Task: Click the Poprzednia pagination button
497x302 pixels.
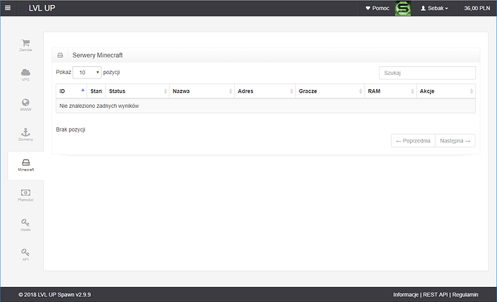Action: pyautogui.click(x=413, y=141)
